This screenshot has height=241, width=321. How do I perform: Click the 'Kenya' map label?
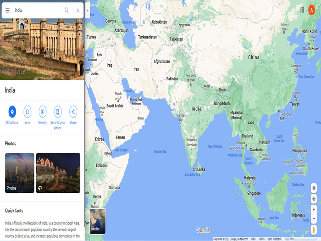(97, 196)
